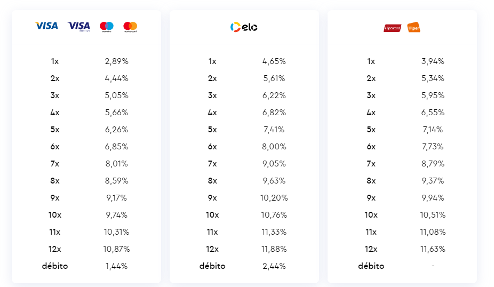Viewport: 494px width, 287px height.
Task: Click the Mastercard logo
Action: 130,27
